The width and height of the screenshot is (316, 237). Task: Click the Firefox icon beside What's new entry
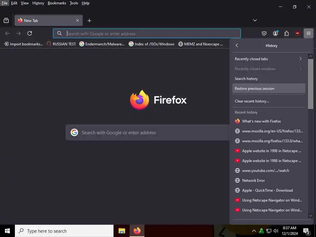click(237, 121)
